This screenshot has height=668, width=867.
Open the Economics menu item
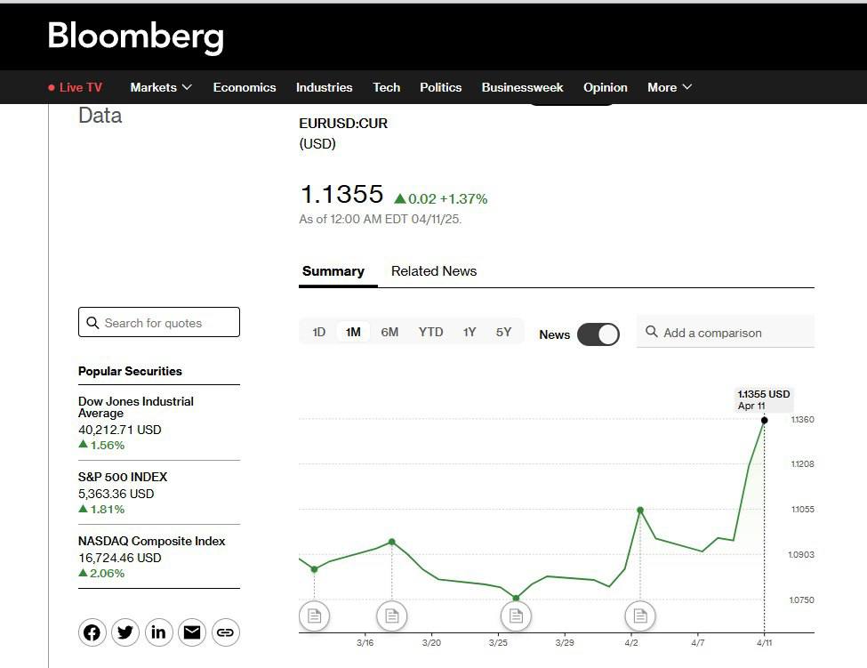[245, 87]
